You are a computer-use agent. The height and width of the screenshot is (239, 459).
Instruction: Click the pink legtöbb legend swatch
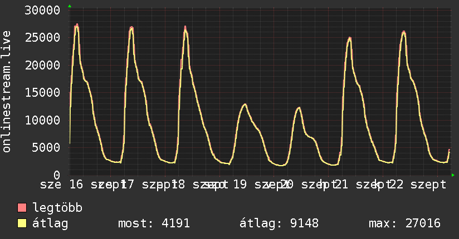[22, 208]
